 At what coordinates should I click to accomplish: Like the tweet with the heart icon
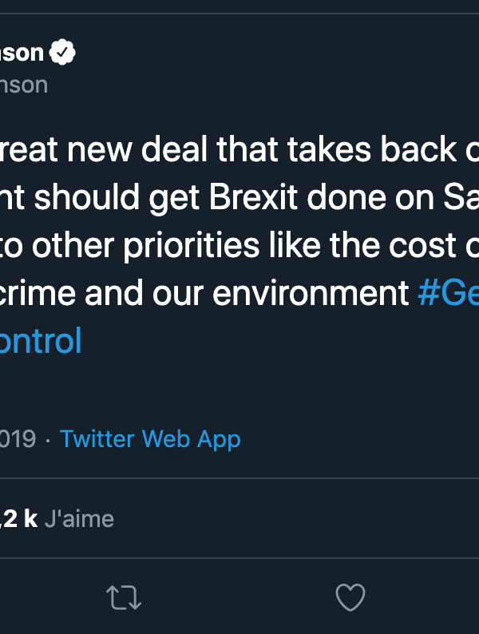click(350, 598)
